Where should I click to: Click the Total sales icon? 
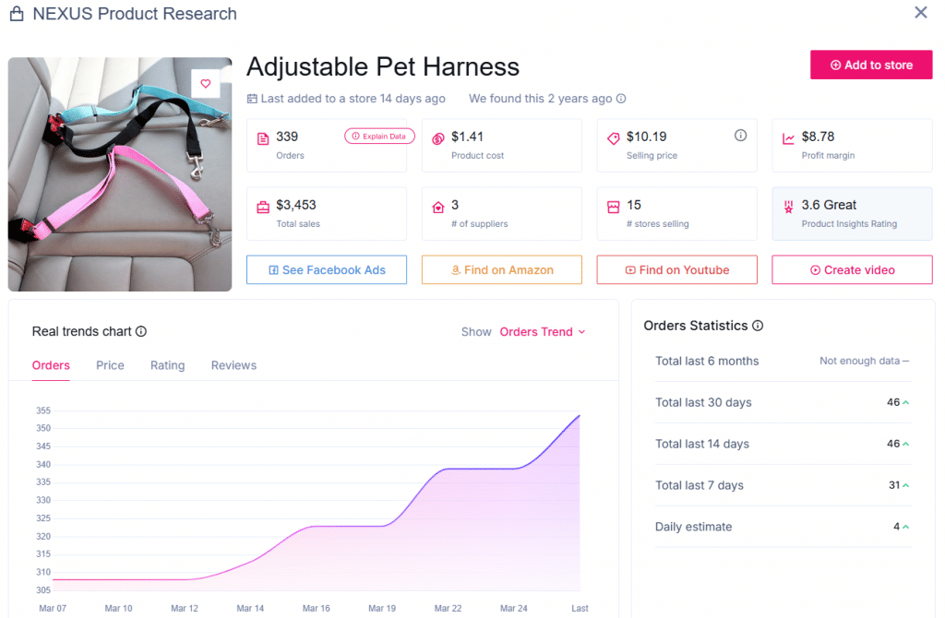(x=263, y=208)
